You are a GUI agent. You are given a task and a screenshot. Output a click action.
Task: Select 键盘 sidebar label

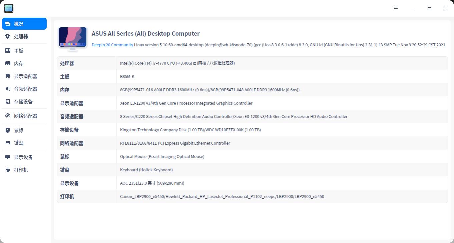(19, 143)
